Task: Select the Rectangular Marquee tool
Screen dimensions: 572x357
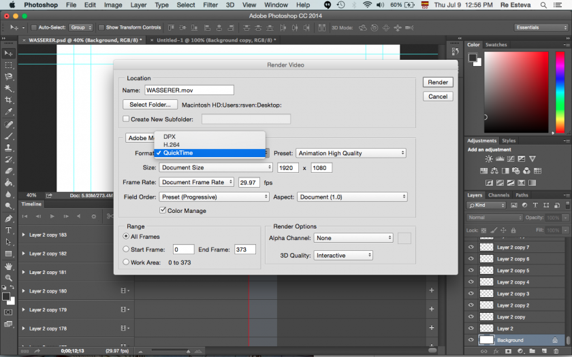Action: [x=8, y=65]
